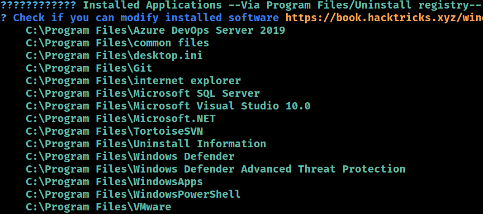Click the Windows Defender path line

130,157
